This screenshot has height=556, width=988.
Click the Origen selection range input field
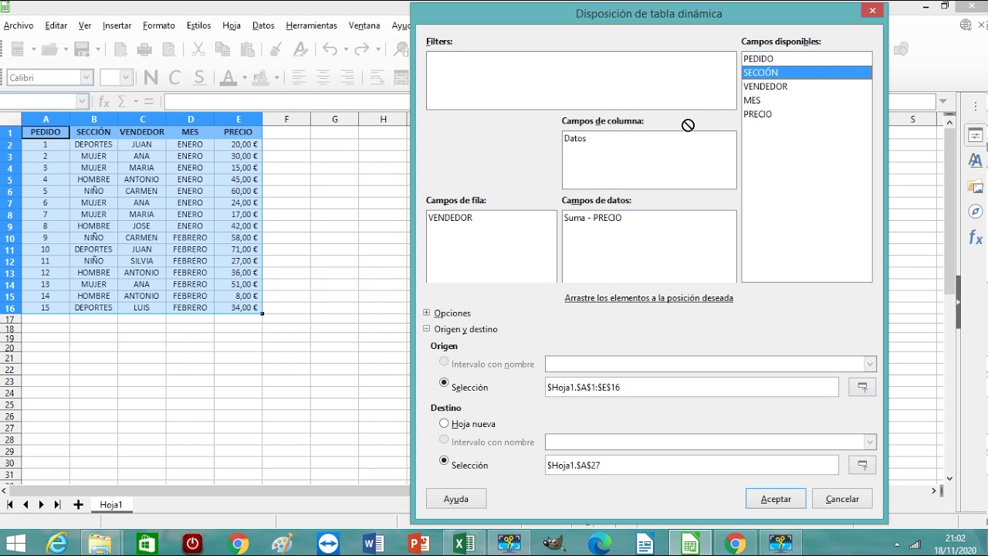click(692, 387)
